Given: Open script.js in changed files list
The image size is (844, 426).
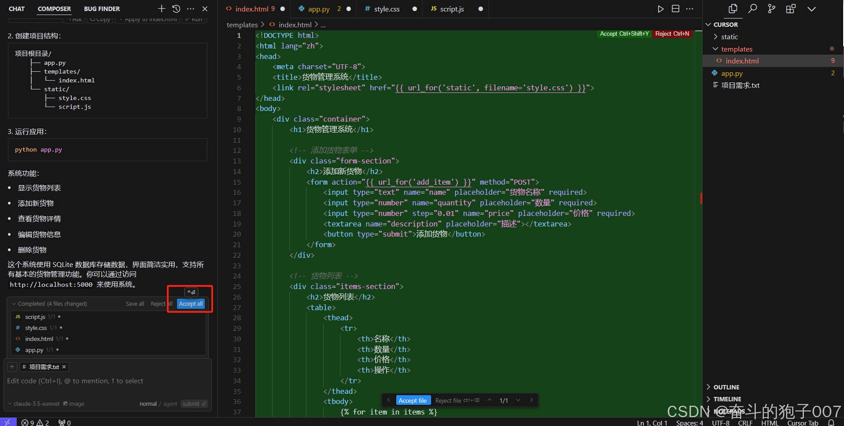Looking at the screenshot, I should pos(35,317).
